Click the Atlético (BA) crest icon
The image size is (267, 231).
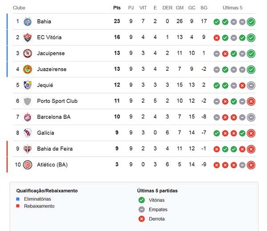pos(28,165)
